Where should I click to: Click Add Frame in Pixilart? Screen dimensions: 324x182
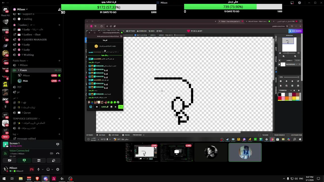101,135
